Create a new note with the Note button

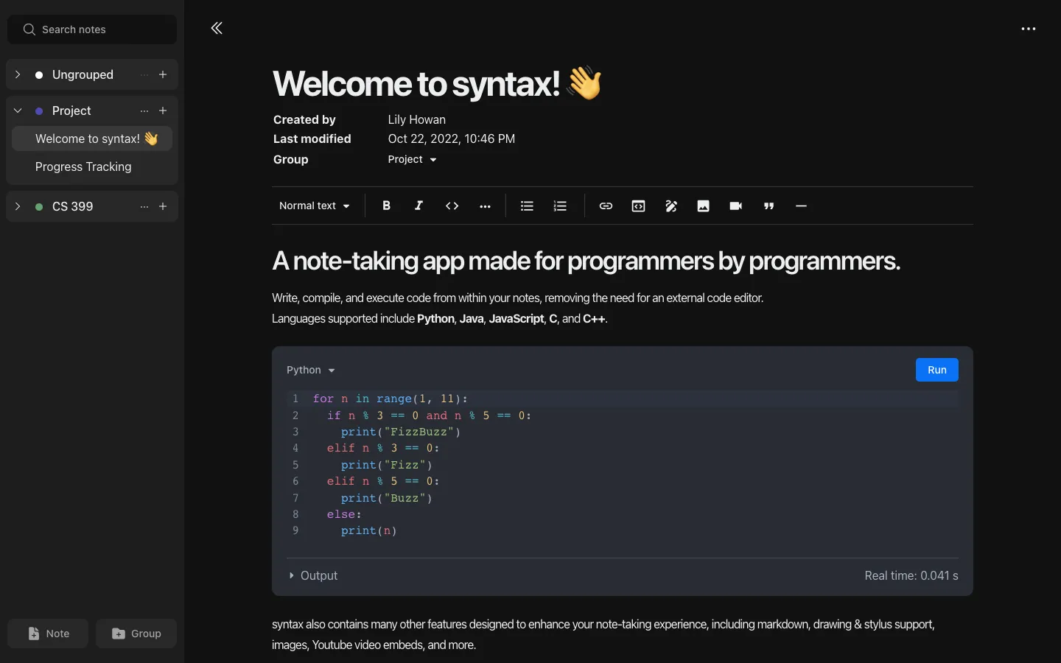[x=47, y=634]
